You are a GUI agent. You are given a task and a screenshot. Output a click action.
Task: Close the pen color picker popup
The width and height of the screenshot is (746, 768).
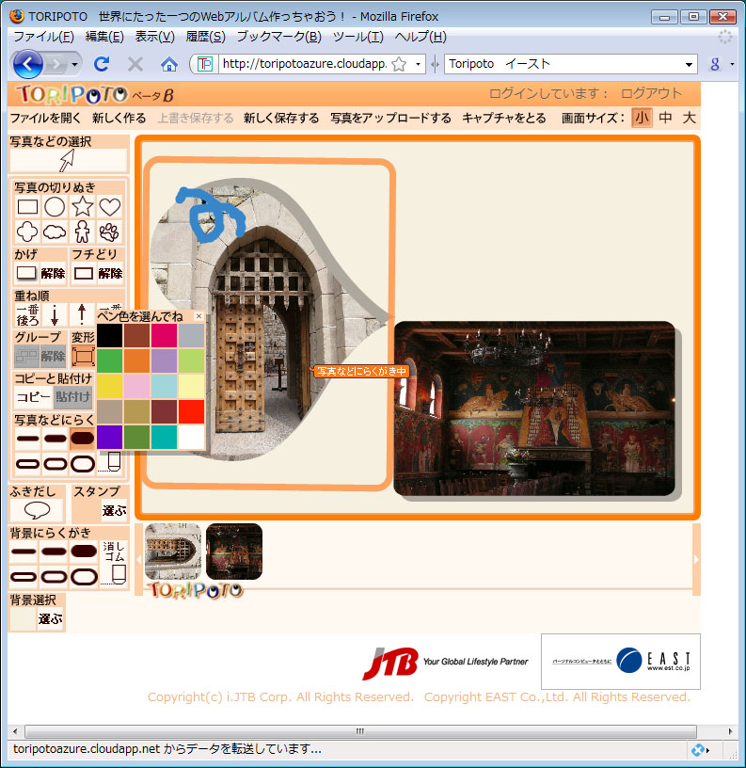click(x=198, y=316)
